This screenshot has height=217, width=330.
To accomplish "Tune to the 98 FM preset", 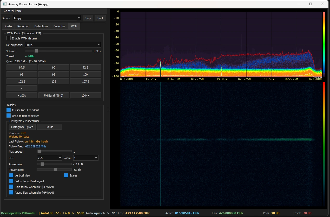I will (54, 74).
